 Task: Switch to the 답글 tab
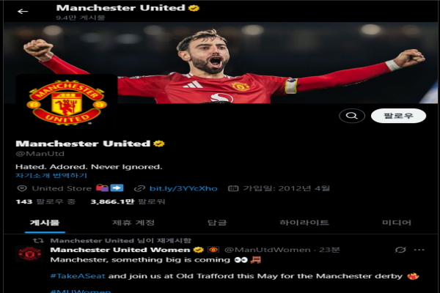click(x=217, y=223)
